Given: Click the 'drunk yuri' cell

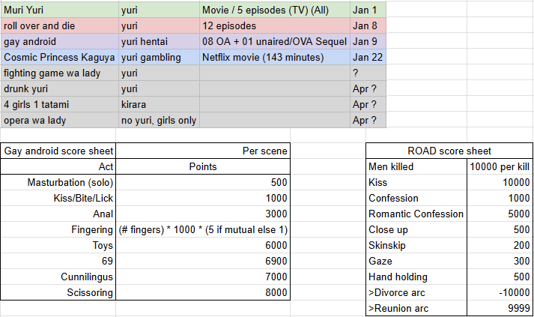Looking at the screenshot, I should 60,88.
